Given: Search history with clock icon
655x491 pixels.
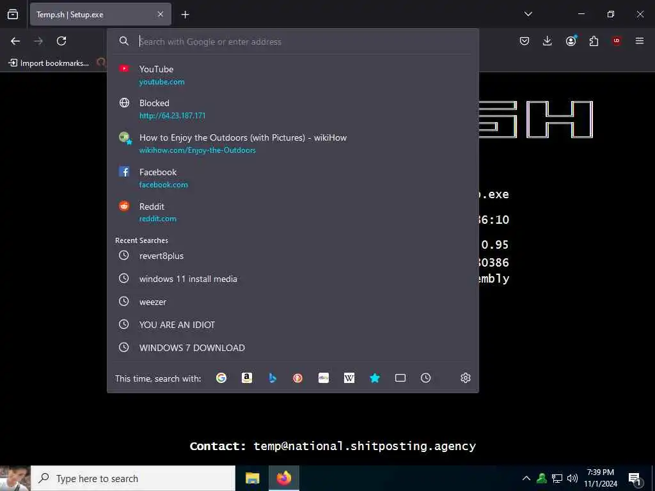Looking at the screenshot, I should (x=425, y=378).
